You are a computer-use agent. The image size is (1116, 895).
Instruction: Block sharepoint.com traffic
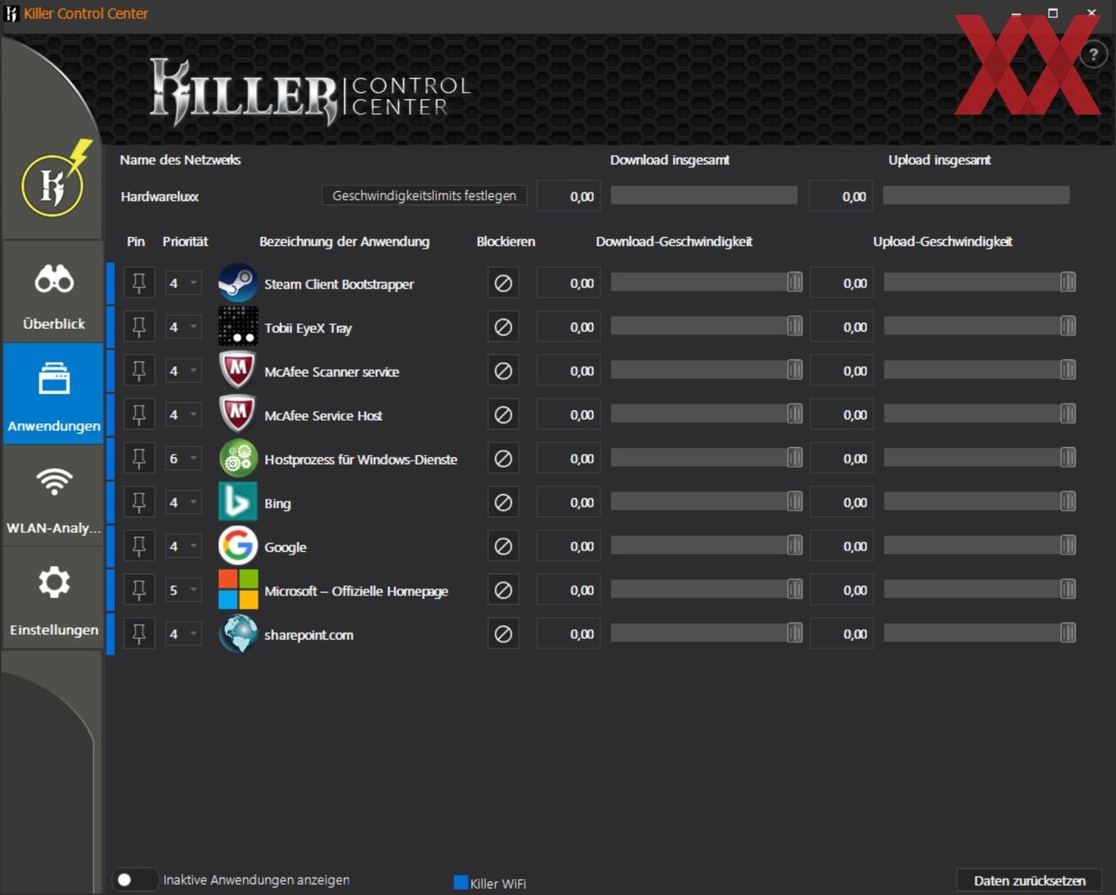click(x=503, y=634)
